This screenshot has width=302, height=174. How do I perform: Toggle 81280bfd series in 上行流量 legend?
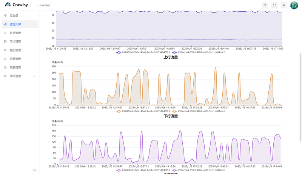[x=143, y=111]
